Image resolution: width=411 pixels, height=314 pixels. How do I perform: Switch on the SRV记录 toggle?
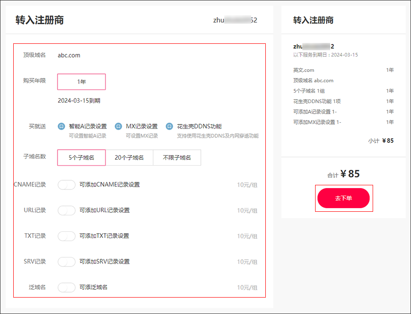(67, 262)
